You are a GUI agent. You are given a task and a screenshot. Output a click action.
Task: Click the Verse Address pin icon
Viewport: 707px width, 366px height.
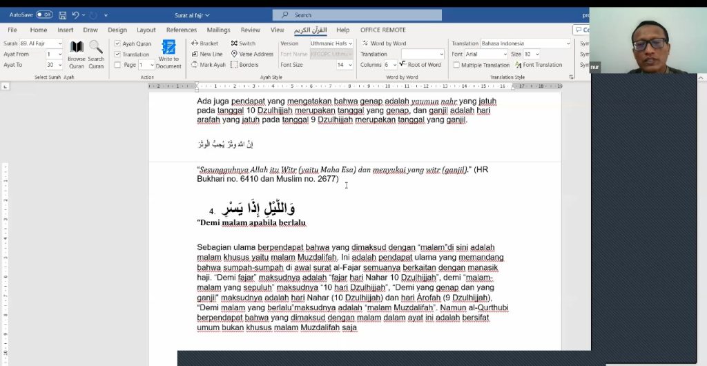click(x=234, y=54)
